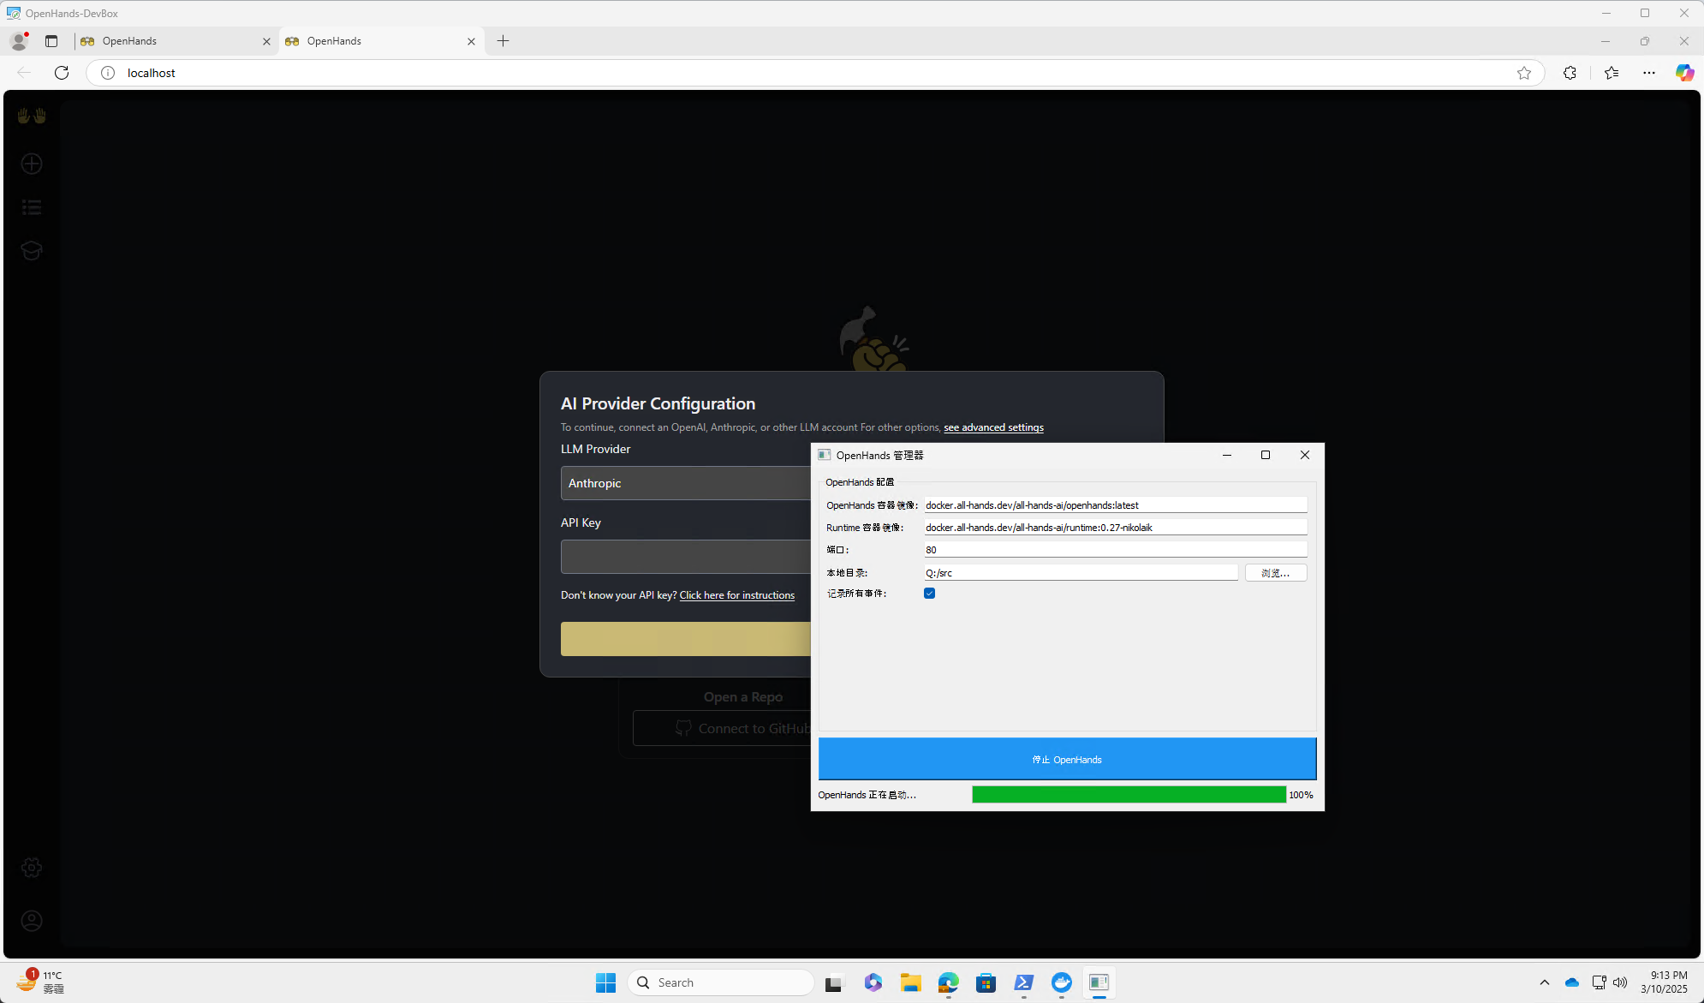Screen dimensions: 1704x1003
Task: Open settings gear in OpenHands sidebar
Action: (x=32, y=868)
